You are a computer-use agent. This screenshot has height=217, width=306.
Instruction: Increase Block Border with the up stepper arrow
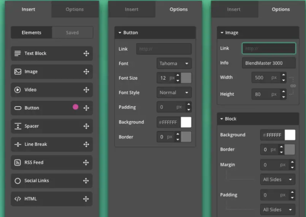click(281, 147)
